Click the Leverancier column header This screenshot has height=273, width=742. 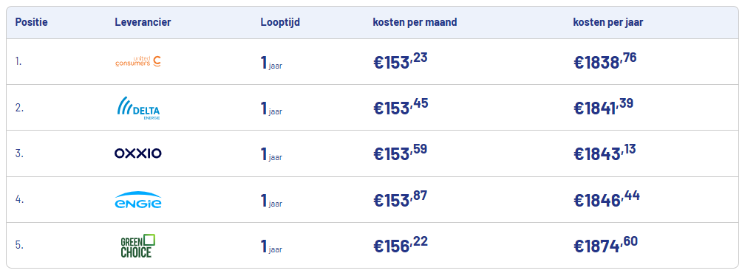pyautogui.click(x=143, y=22)
